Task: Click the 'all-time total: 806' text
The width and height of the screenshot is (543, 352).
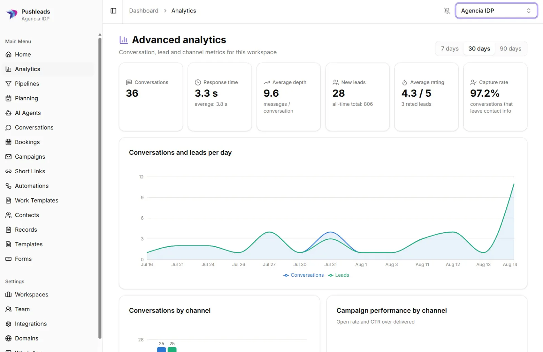Action: pos(352,104)
